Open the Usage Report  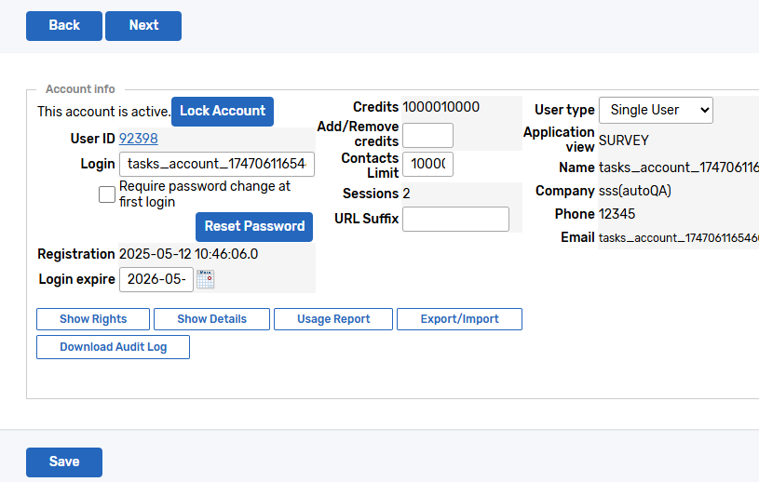click(333, 319)
